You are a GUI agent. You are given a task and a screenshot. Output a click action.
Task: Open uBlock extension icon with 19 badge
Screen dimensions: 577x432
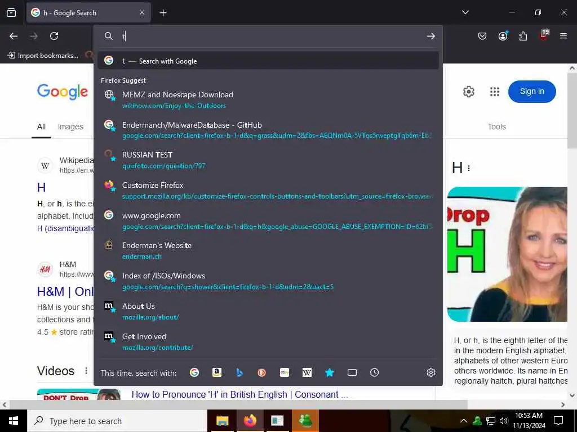coord(544,35)
